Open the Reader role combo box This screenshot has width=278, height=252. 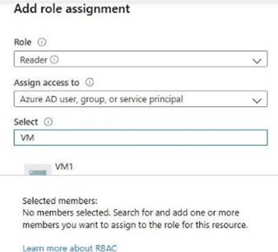tap(141, 59)
